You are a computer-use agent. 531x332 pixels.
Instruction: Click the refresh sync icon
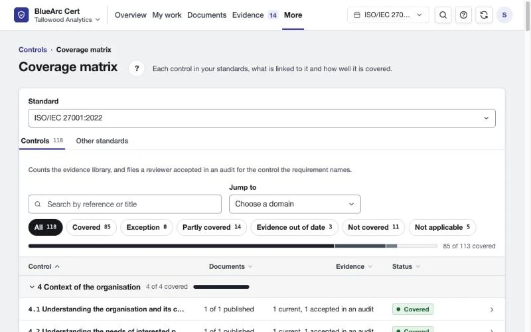(484, 15)
